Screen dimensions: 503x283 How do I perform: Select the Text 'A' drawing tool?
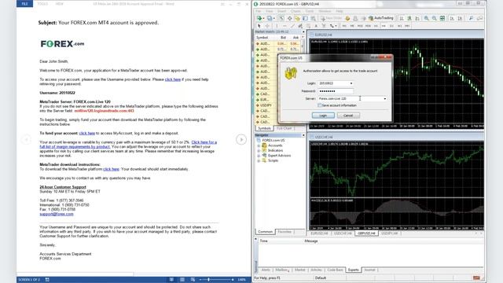pos(316,26)
